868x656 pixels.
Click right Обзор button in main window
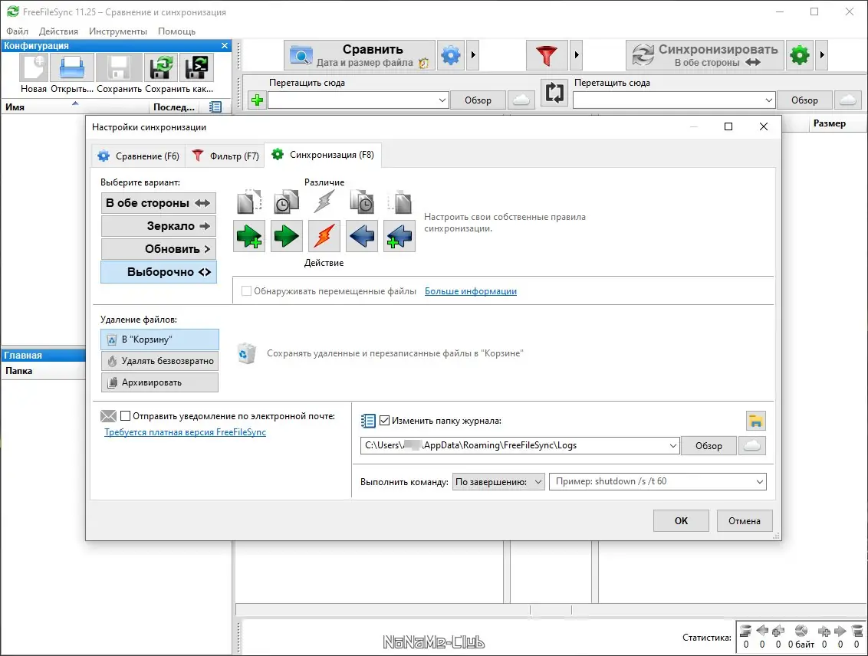coord(804,100)
